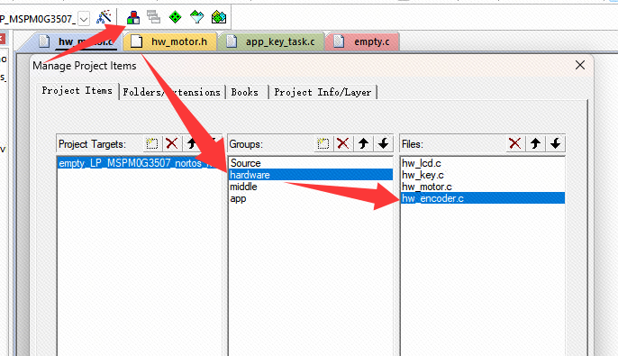Open the Pack Installer icon
Screen dimensions: 618x356
pos(218,17)
